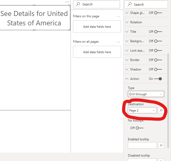Click the Filters pane Search field
171x161 pixels.
click(x=96, y=4)
